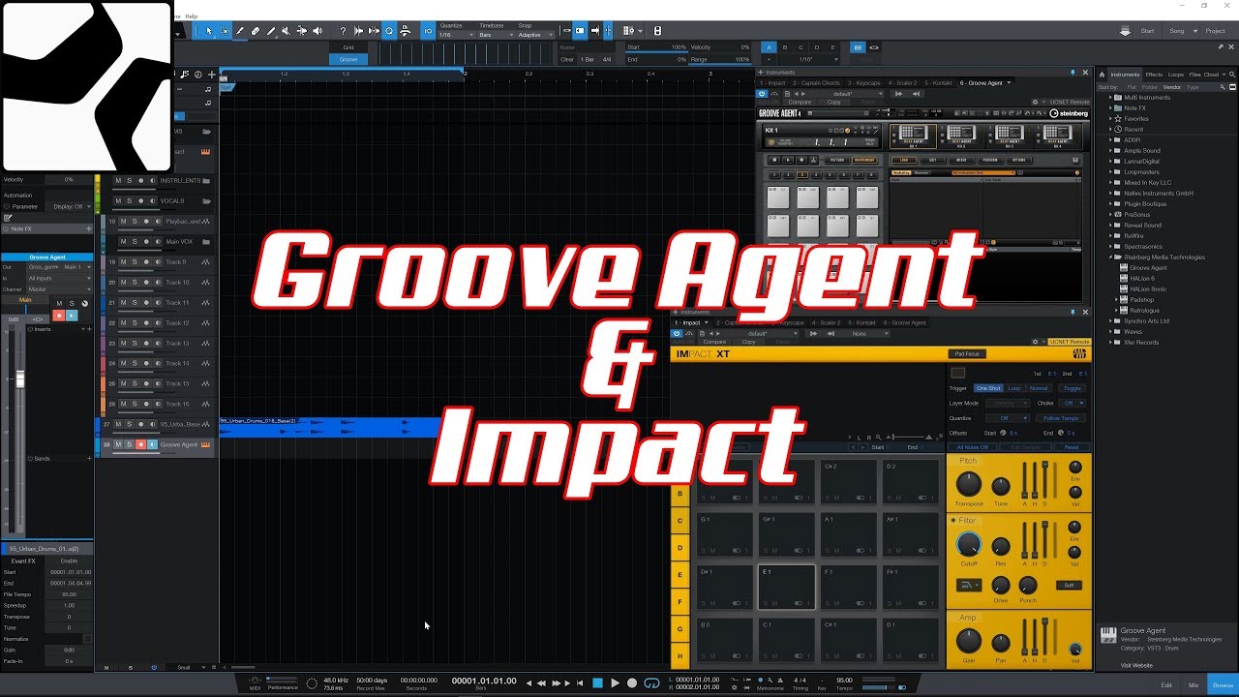The height and width of the screenshot is (697, 1239).
Task: Select the Listen speaker tool
Action: pos(317,31)
